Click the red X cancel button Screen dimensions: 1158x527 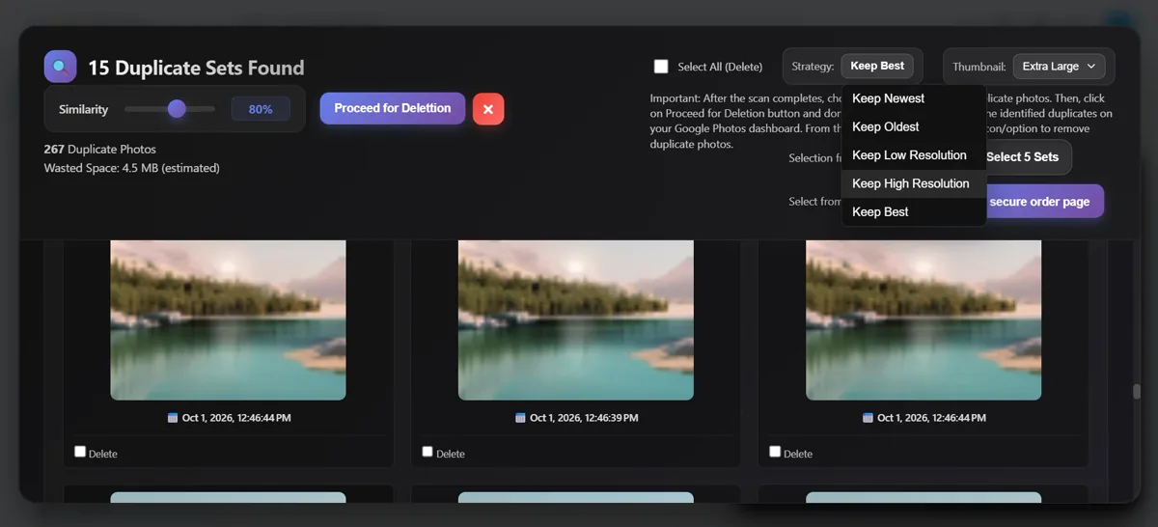coord(488,109)
